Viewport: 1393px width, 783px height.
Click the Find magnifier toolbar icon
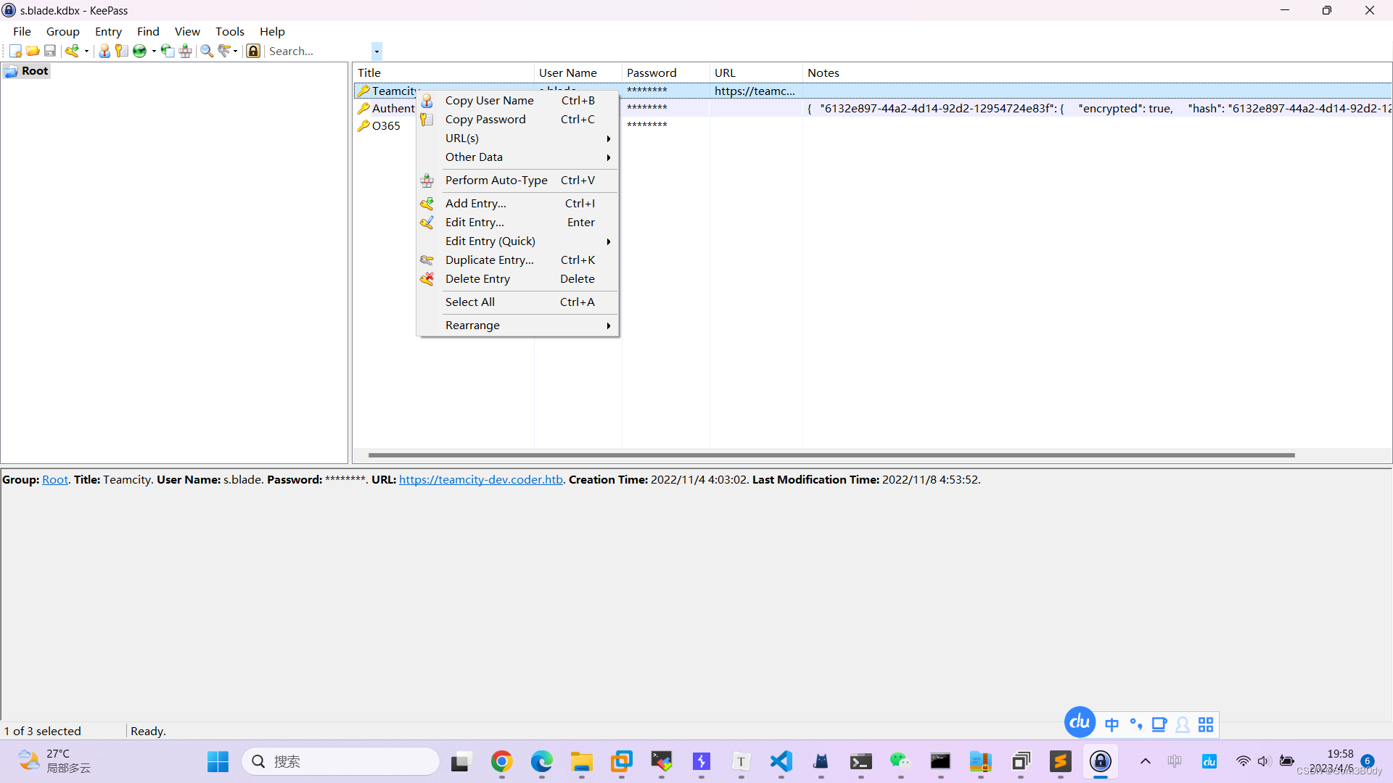tap(207, 51)
